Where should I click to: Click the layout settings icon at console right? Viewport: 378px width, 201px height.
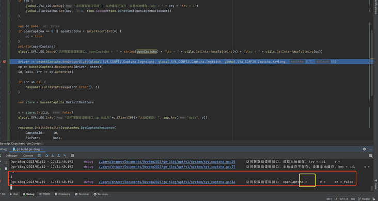[371, 156]
